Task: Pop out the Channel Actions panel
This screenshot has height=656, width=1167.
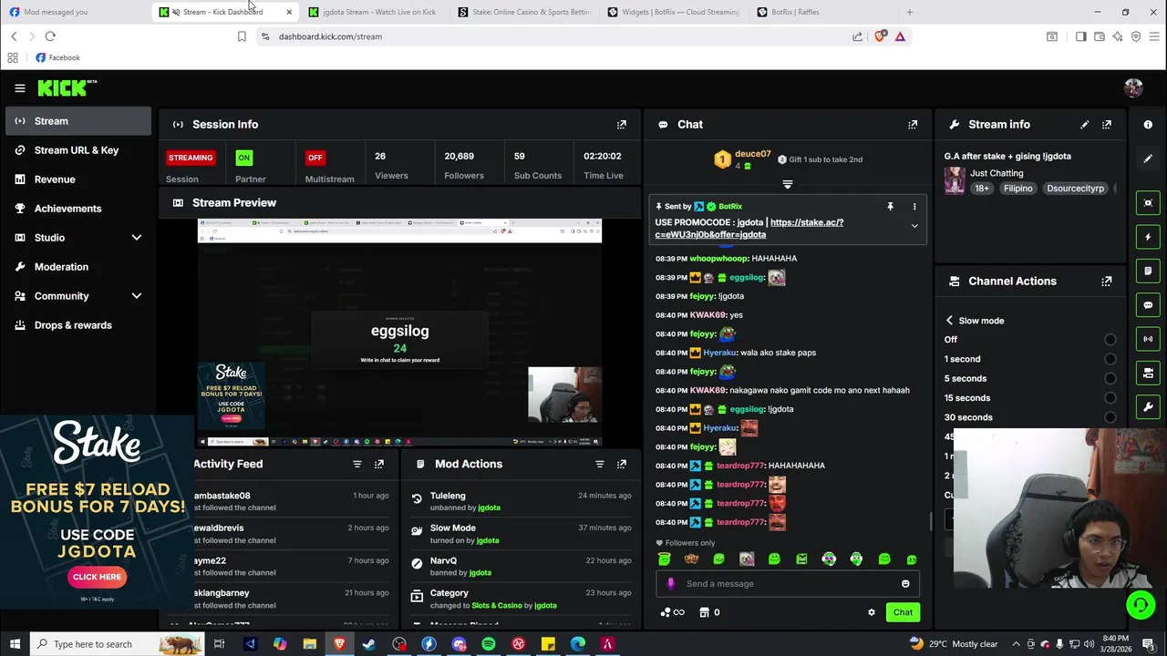Action: pos(1107,282)
